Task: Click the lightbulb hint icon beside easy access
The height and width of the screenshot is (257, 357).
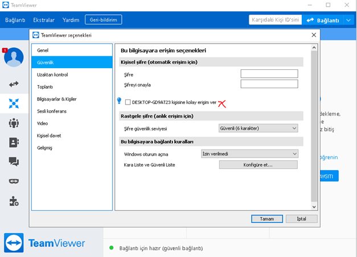Action: click(x=119, y=101)
